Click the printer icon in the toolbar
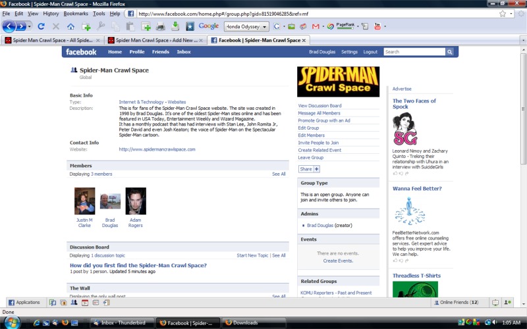Screen dimensions: 527x329 click(x=161, y=26)
